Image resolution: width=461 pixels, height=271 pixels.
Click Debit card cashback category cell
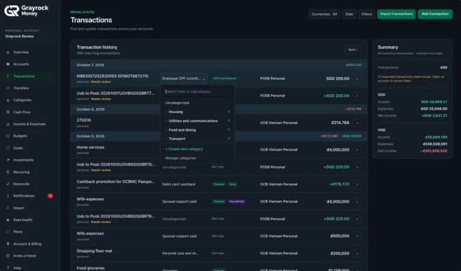click(179, 185)
